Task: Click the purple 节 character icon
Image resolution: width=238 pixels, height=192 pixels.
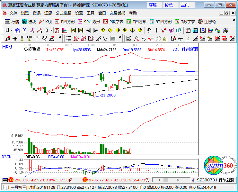Action: tap(171, 31)
